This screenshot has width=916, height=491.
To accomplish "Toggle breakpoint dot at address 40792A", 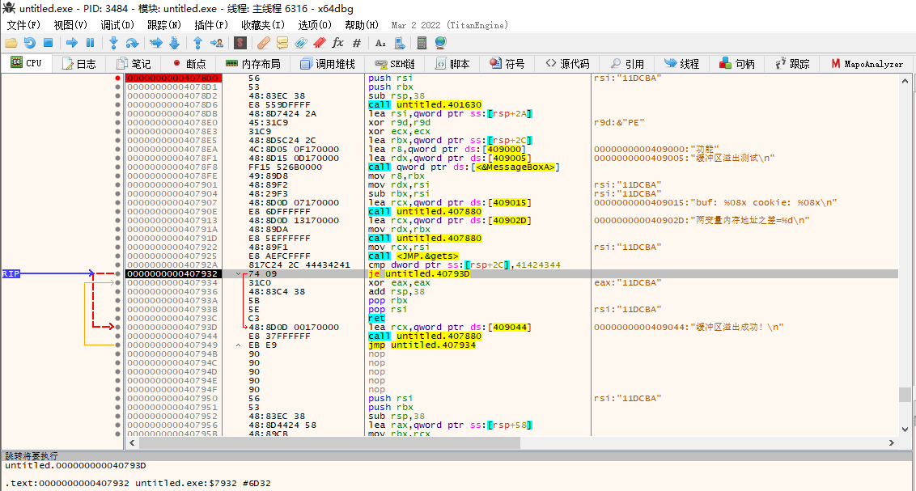I will 117,265.
